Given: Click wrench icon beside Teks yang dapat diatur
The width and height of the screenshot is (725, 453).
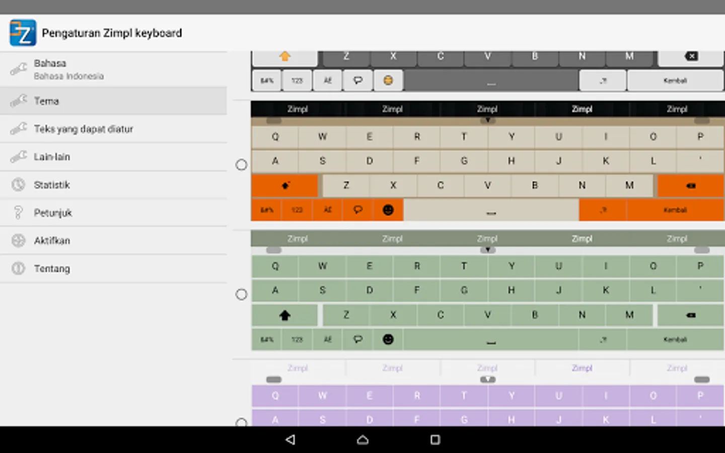Looking at the screenshot, I should tap(19, 129).
